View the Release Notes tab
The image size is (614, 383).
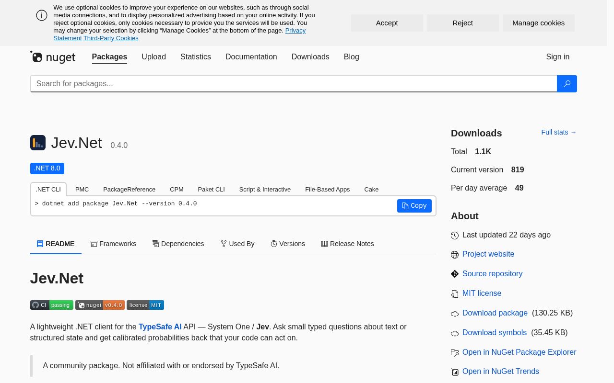pyautogui.click(x=348, y=244)
